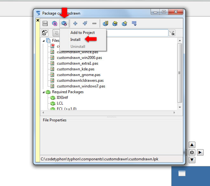Select the IDEIntf required package
The width and height of the screenshot is (210, 186).
pos(62,98)
